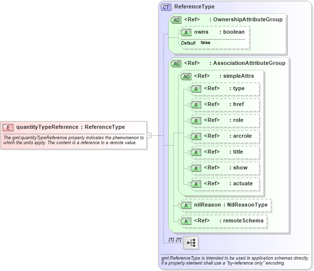This screenshot has height=271, width=314.
Task: Click the [1]..[1] cardinality label
Action: [175, 239]
